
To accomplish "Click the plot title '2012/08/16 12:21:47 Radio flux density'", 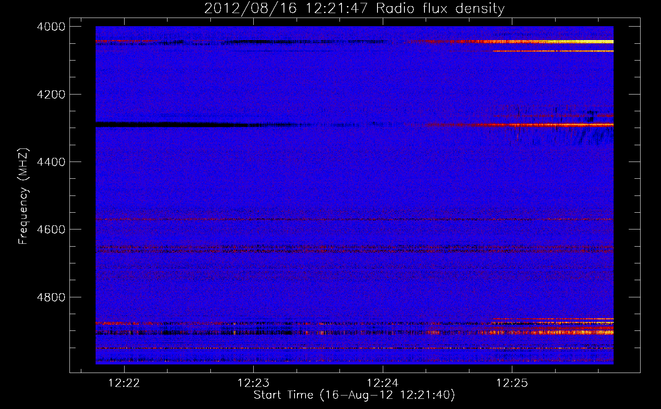I will pyautogui.click(x=354, y=8).
